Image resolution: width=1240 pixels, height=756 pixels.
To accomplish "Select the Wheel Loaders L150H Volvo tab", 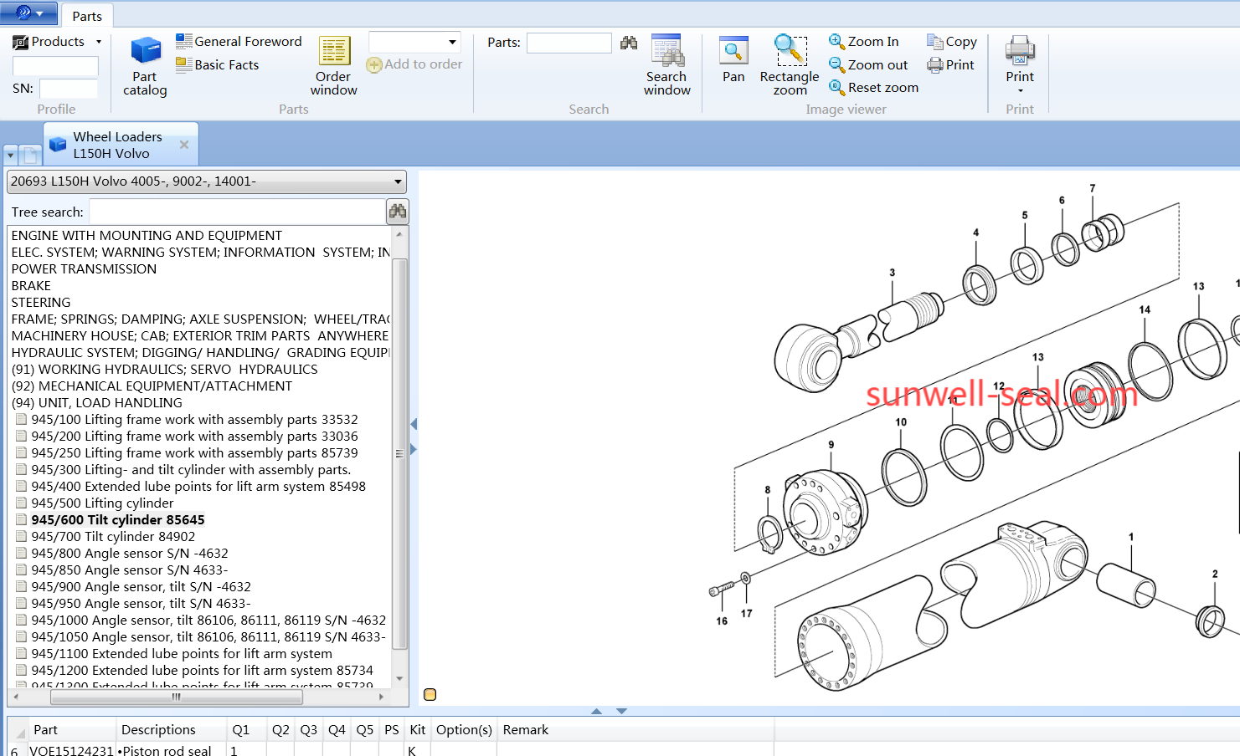I will pos(117,145).
